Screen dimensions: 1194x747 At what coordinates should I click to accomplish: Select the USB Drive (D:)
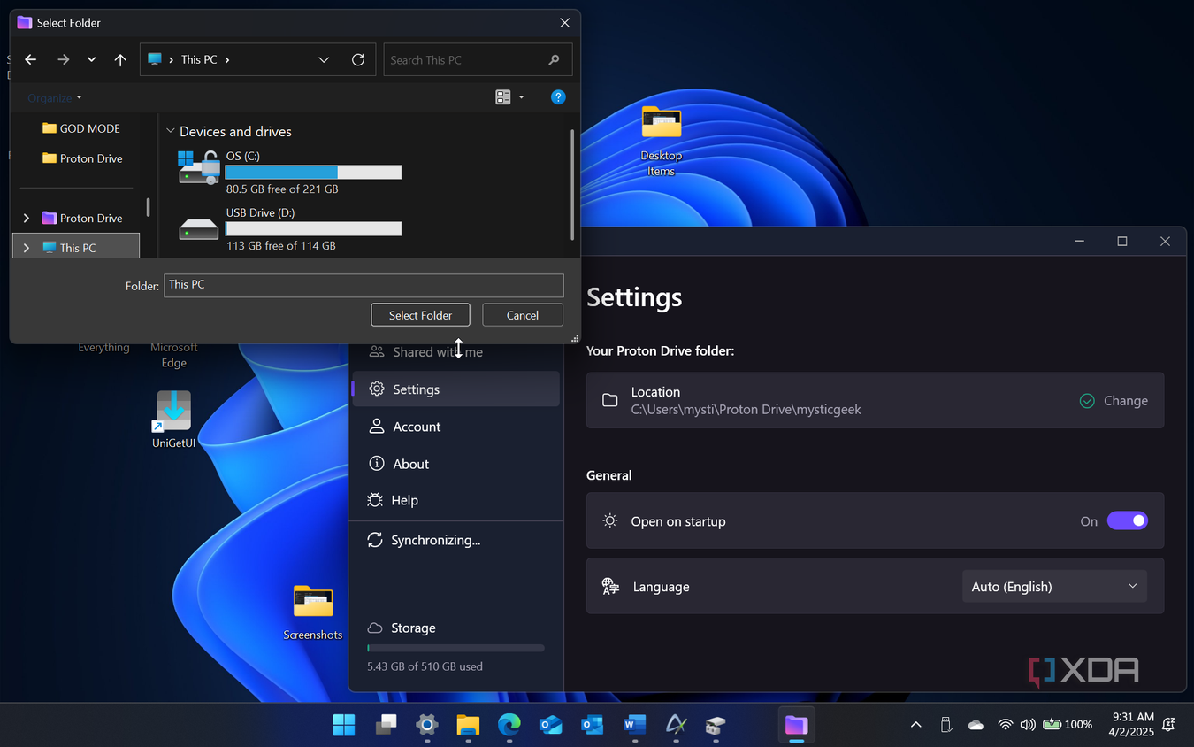click(289, 228)
